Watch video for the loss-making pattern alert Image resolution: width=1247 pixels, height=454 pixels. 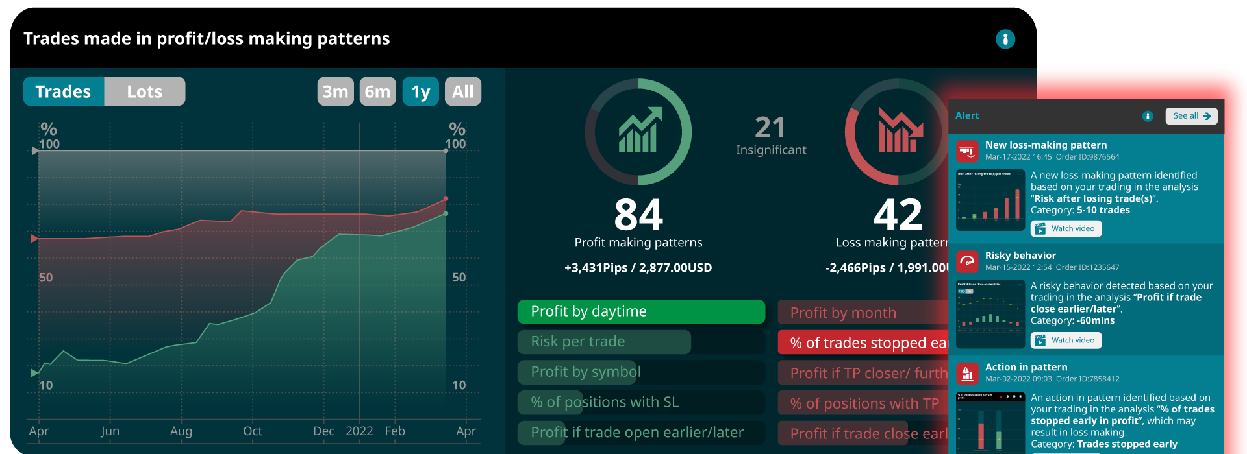tap(1066, 229)
